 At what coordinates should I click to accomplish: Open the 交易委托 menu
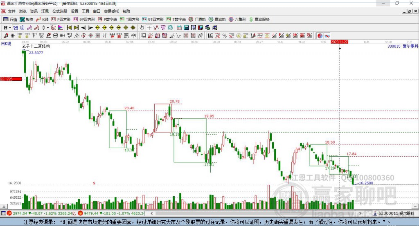111,11
